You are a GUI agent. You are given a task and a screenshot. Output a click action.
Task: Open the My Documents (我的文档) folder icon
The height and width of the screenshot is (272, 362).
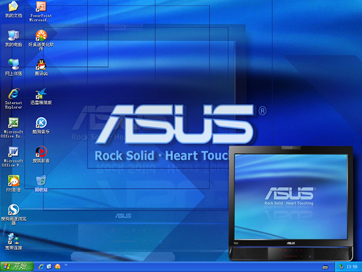[x=14, y=7]
